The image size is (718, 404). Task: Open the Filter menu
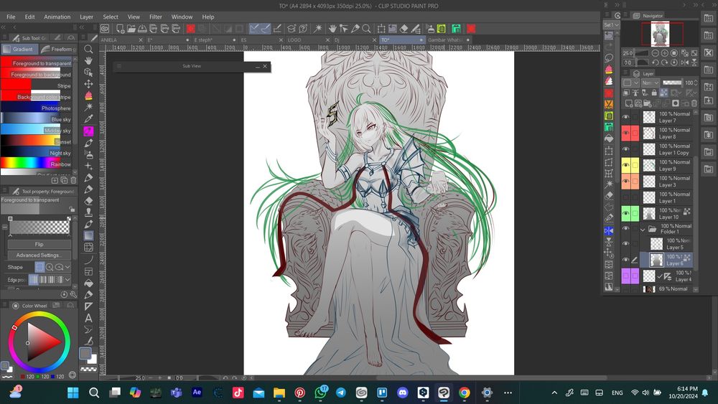pyautogui.click(x=155, y=17)
